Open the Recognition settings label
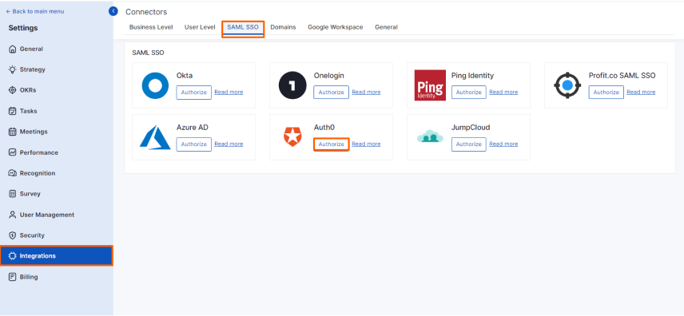Screen dimensions: 684x316 click(x=38, y=173)
